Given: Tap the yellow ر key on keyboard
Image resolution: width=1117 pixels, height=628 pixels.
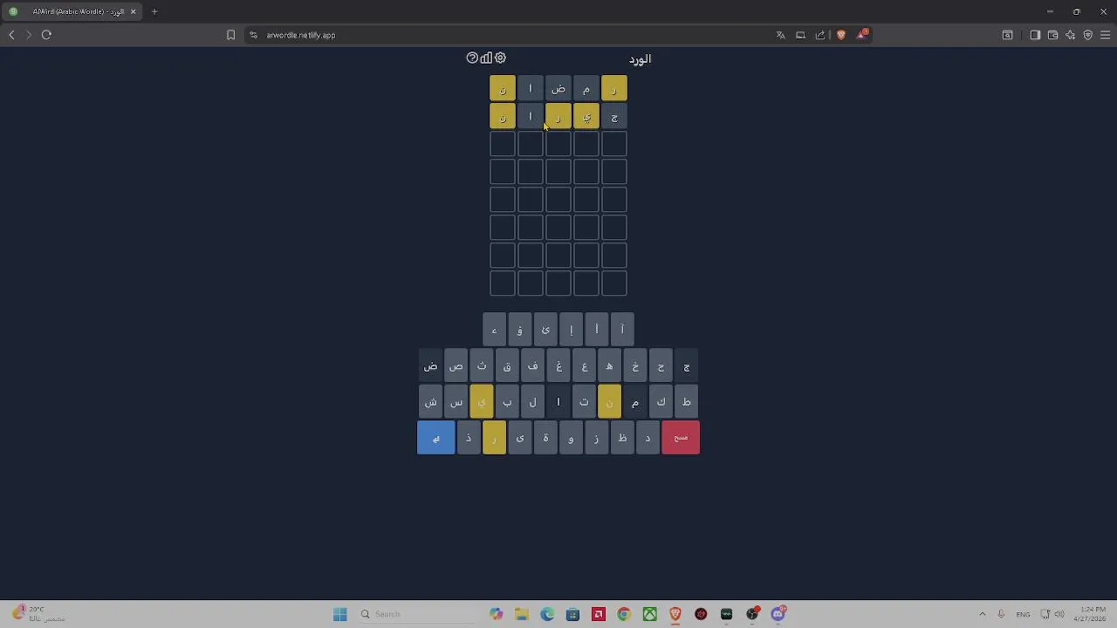Looking at the screenshot, I should [494, 437].
